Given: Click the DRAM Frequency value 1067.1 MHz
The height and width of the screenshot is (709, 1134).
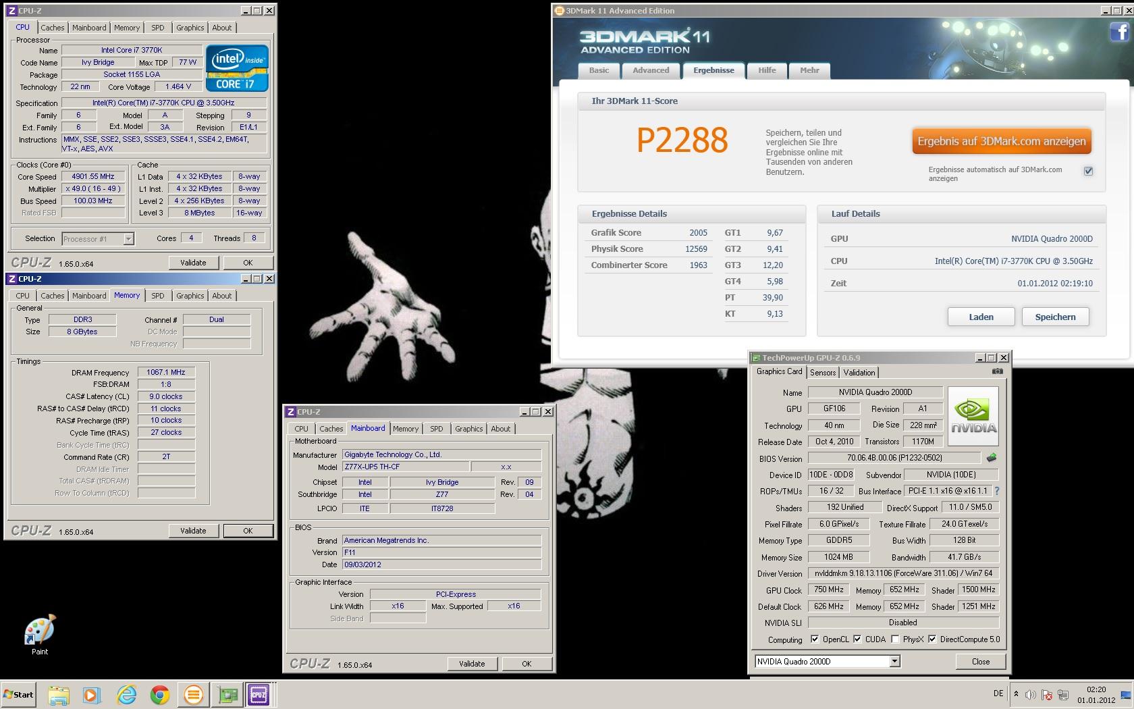Looking at the screenshot, I should click(166, 372).
